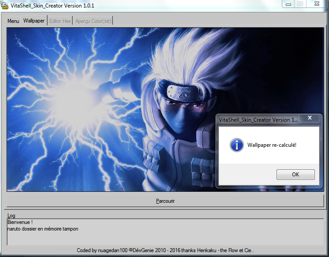
Task: Maximize the main application window
Action: [x=301, y=4]
